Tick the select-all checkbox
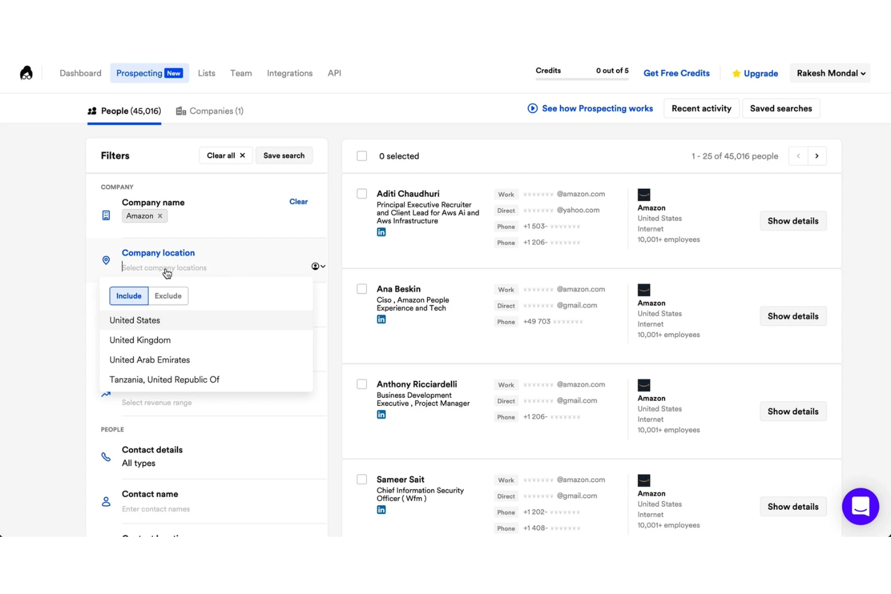The width and height of the screenshot is (891, 594). tap(362, 156)
